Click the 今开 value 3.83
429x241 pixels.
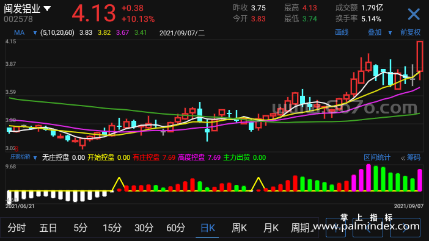click(x=258, y=19)
